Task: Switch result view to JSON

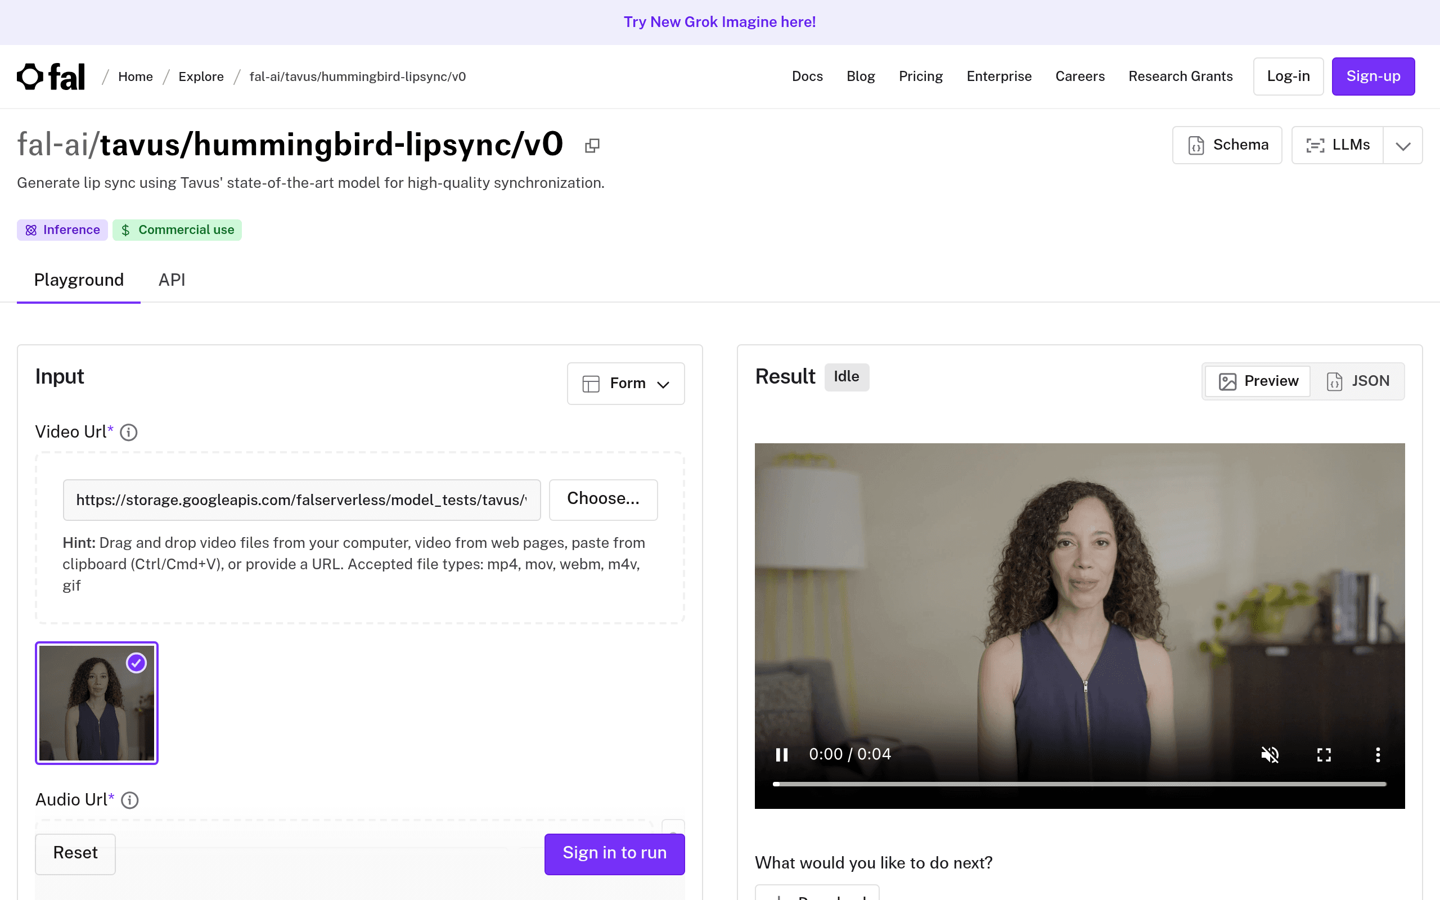Action: (x=1358, y=381)
